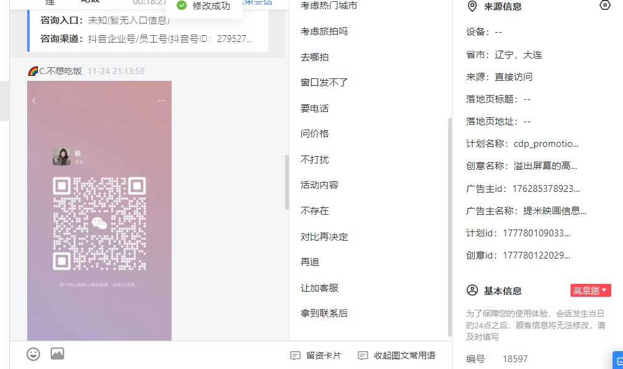Select quick phrase 要电话
Screen dimensions: 623x369
coord(315,109)
